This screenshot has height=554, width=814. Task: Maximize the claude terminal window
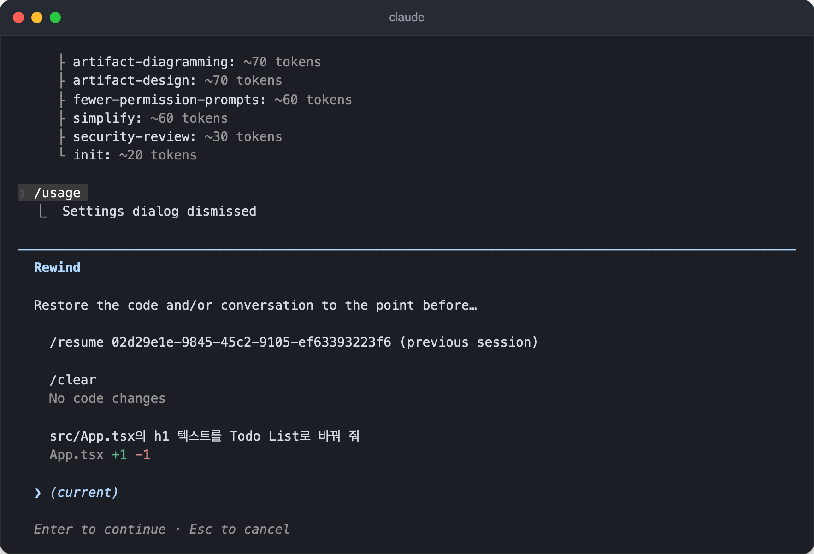tap(55, 18)
